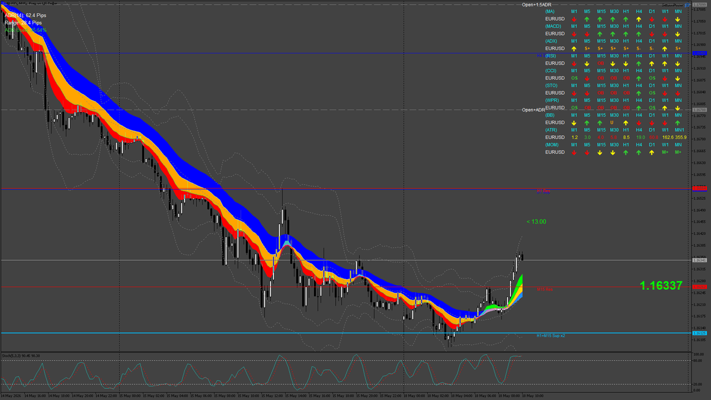Click the yellow up arrow in MOM D1 cell
711x400 pixels.
pyautogui.click(x=652, y=152)
